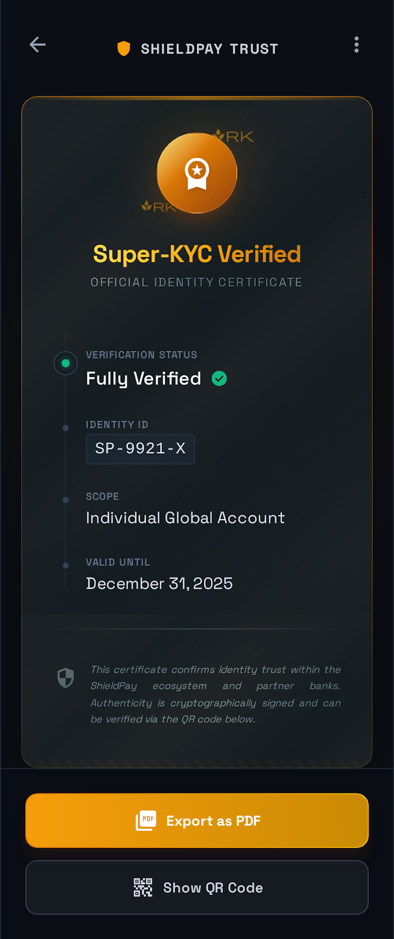This screenshot has height=939, width=394.
Task: Select the Individual Global Account scope
Action: [x=185, y=518]
